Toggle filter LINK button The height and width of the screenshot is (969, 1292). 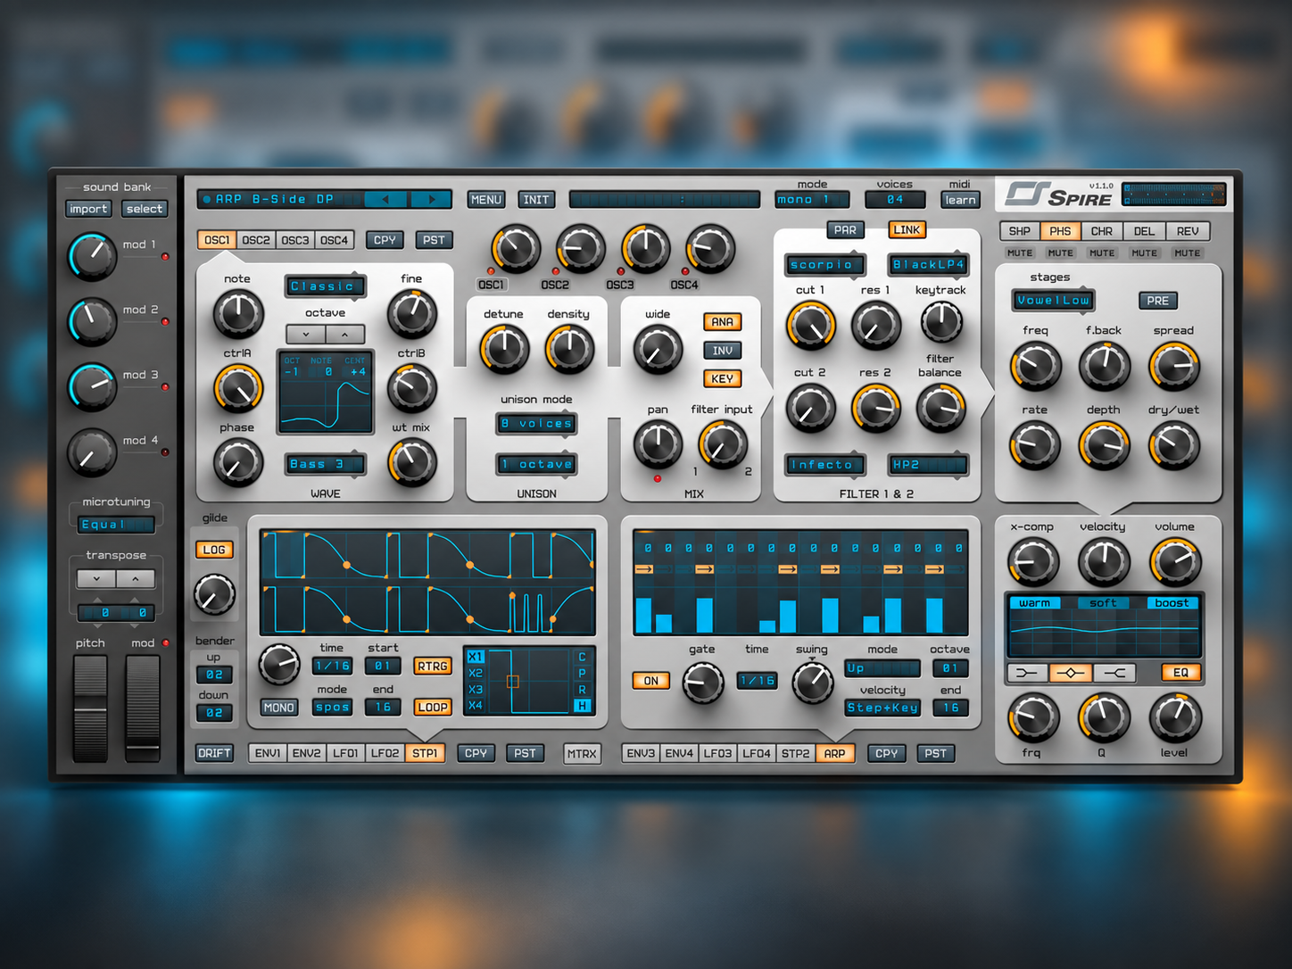pos(907,230)
